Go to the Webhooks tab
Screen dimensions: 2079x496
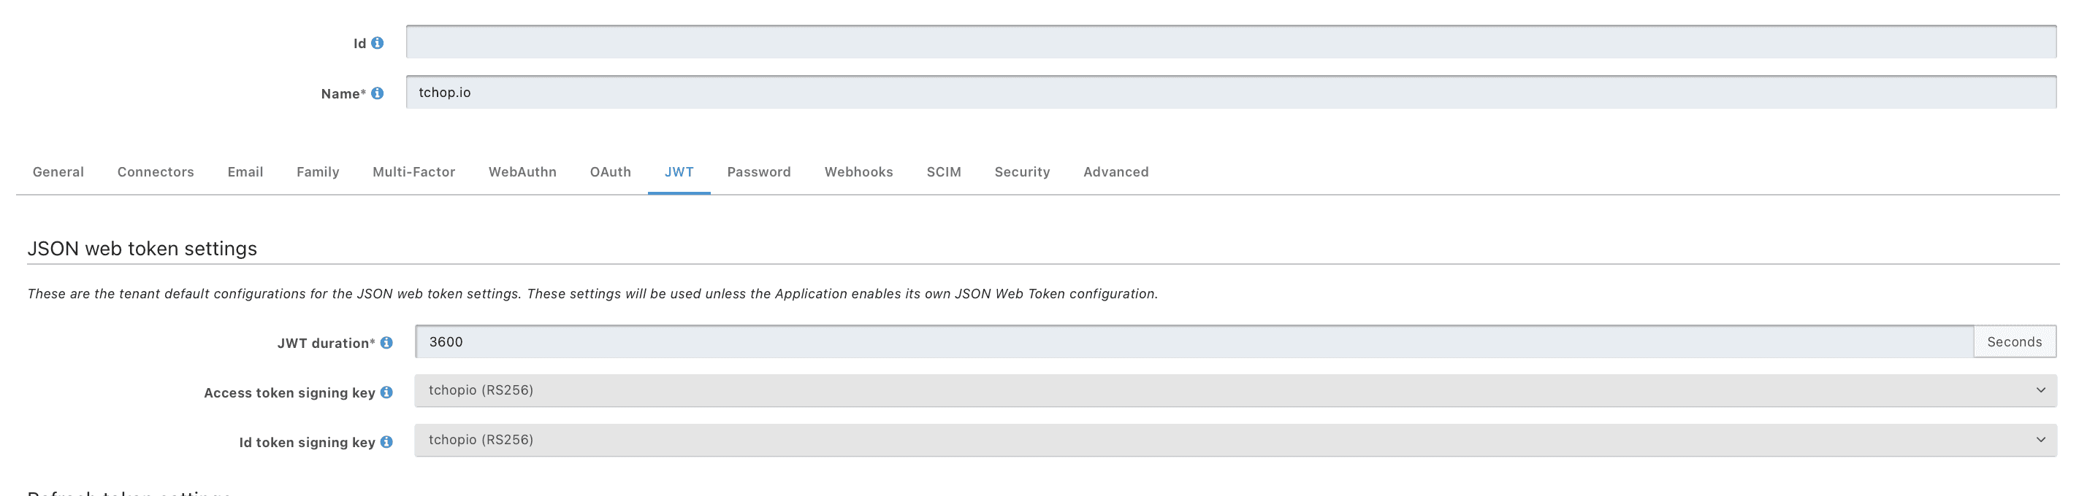(859, 172)
